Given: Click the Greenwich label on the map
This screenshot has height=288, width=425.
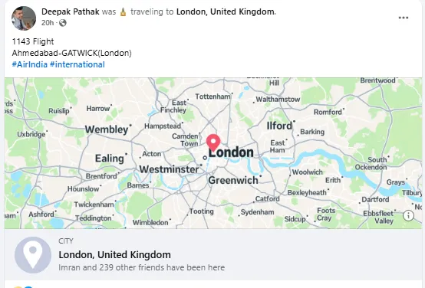Looking at the screenshot, I should (233, 180).
